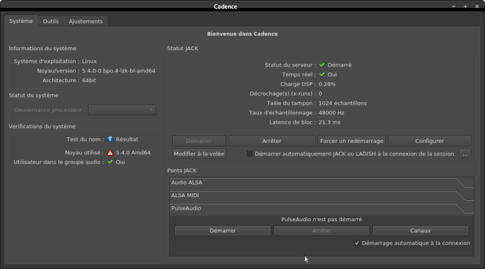Minimize the Cadence window
Image resolution: width=485 pixels, height=269 pixels.
tap(453, 7)
